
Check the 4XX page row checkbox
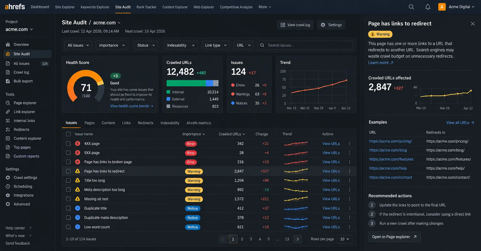pyautogui.click(x=68, y=144)
